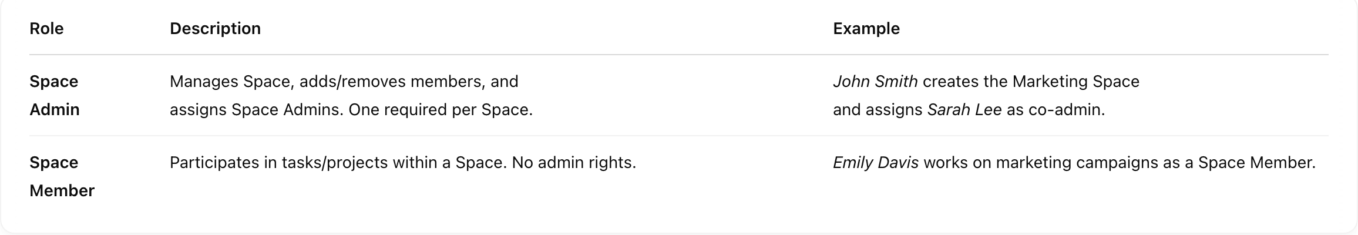This screenshot has height=235, width=1358.
Task: Click the word Admin under Space
Action: (55, 109)
